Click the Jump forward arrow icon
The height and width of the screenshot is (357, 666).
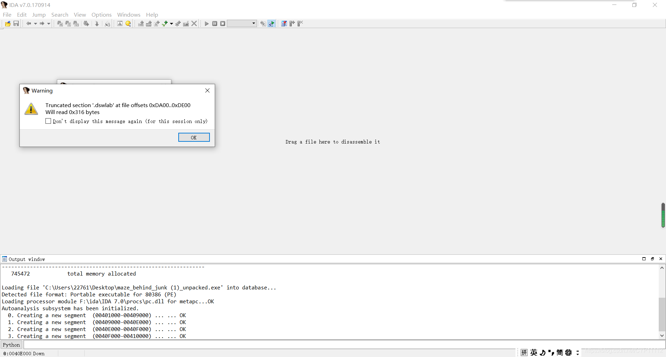42,24
